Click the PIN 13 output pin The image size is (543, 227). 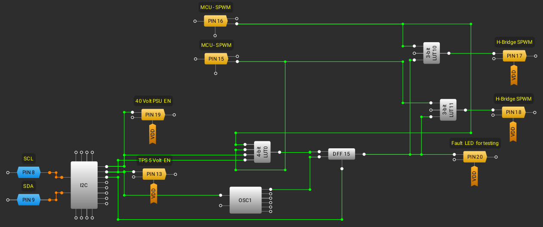pos(154,174)
